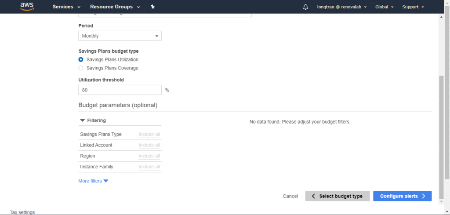Screen dimensions: 450x215
Task: Click the Savings Plans Type filter label
Action: pyautogui.click(x=101, y=135)
